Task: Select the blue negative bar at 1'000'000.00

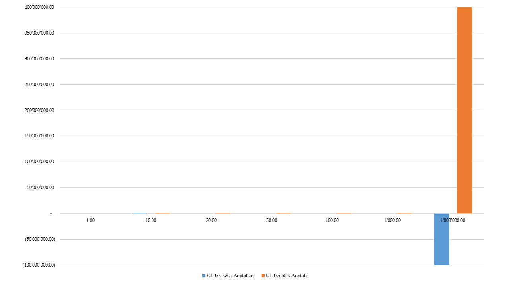Action: coord(441,239)
